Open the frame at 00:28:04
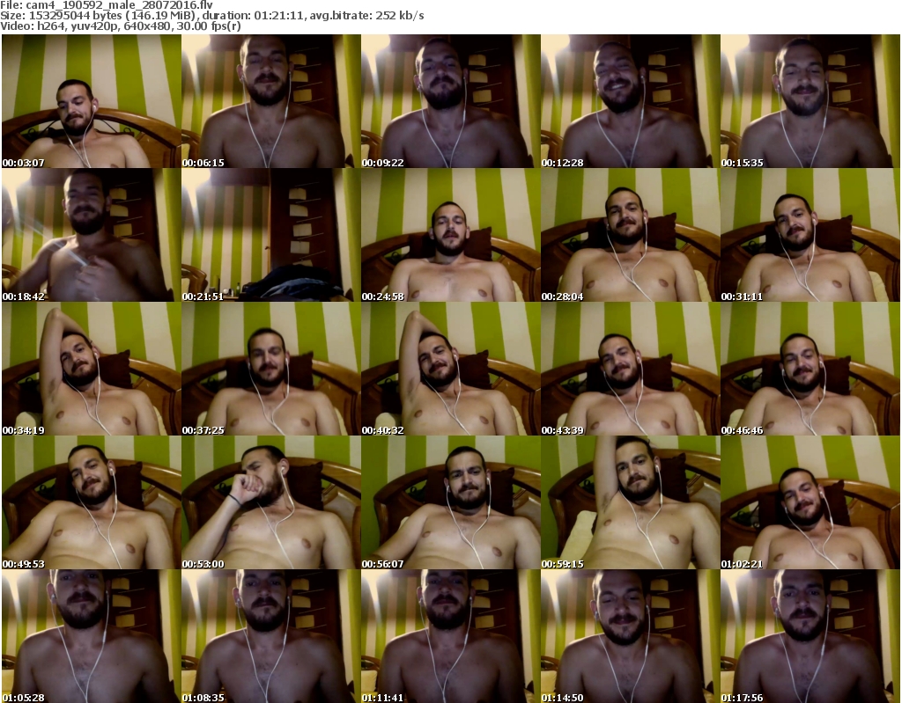 (x=630, y=235)
